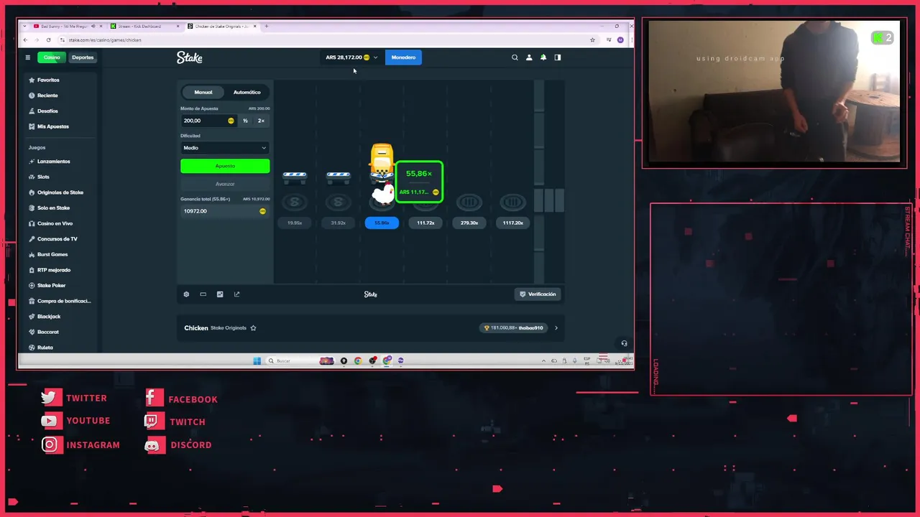
Task: Click the coin icon in bet amount field
Action: click(x=231, y=121)
